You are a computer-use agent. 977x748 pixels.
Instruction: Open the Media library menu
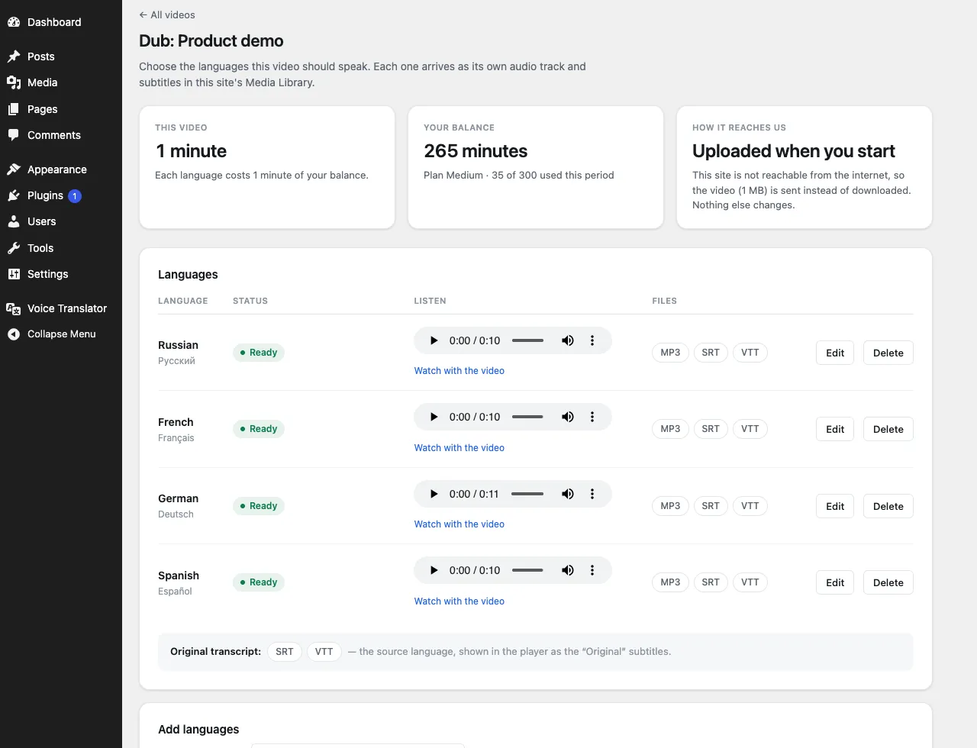click(61, 82)
